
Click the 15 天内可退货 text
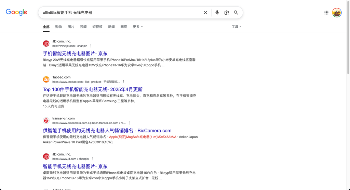[54, 106]
